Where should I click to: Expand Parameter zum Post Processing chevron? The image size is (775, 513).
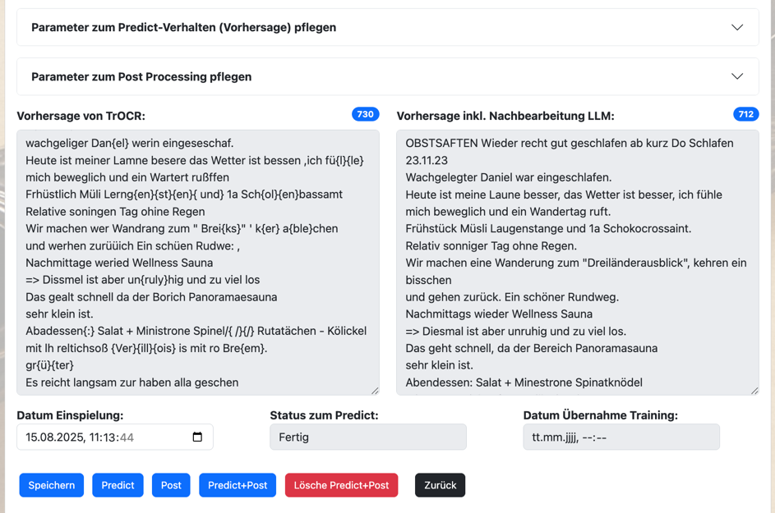click(x=737, y=76)
